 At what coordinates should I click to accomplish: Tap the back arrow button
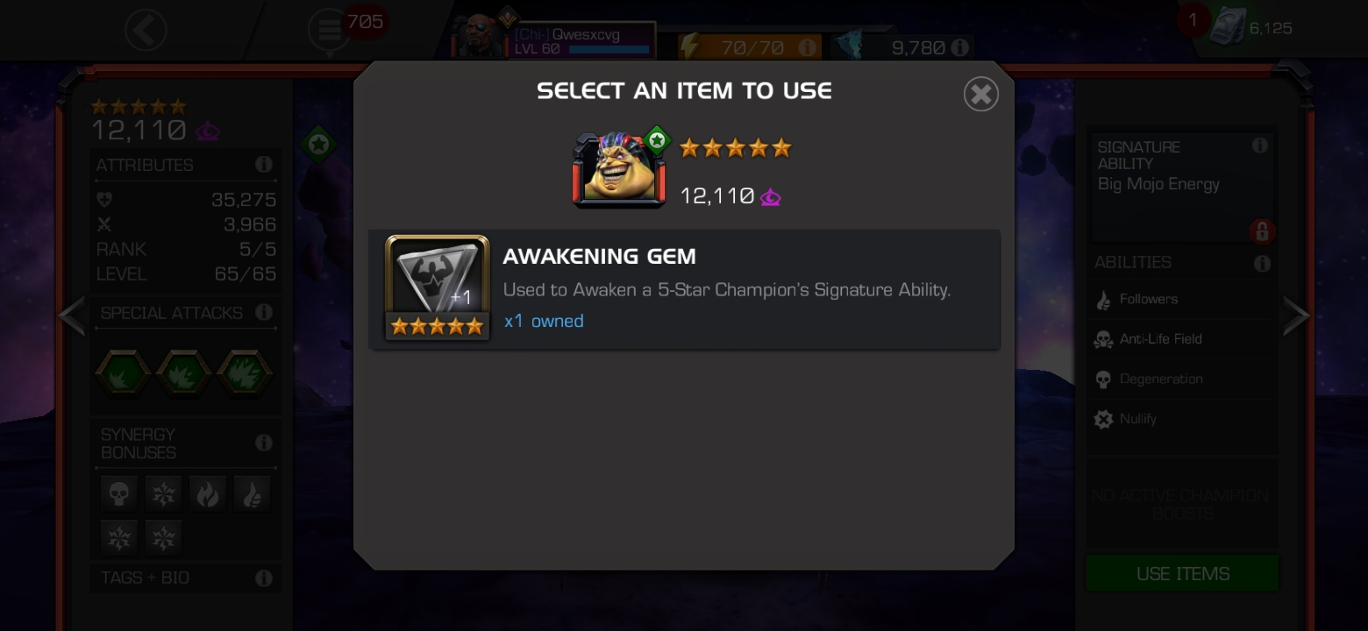click(145, 31)
